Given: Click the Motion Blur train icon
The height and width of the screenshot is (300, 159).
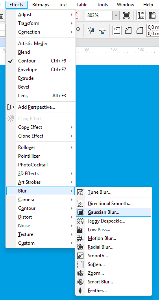Looking at the screenshot, I should pos(80,238).
